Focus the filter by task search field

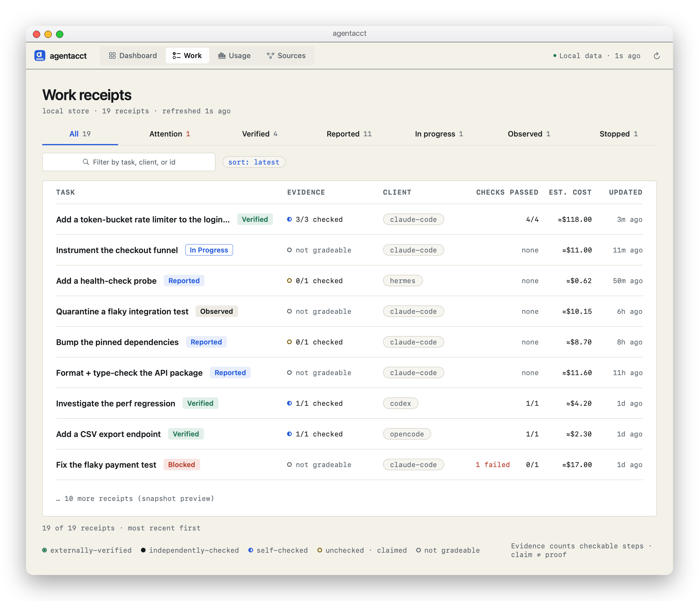pos(129,162)
